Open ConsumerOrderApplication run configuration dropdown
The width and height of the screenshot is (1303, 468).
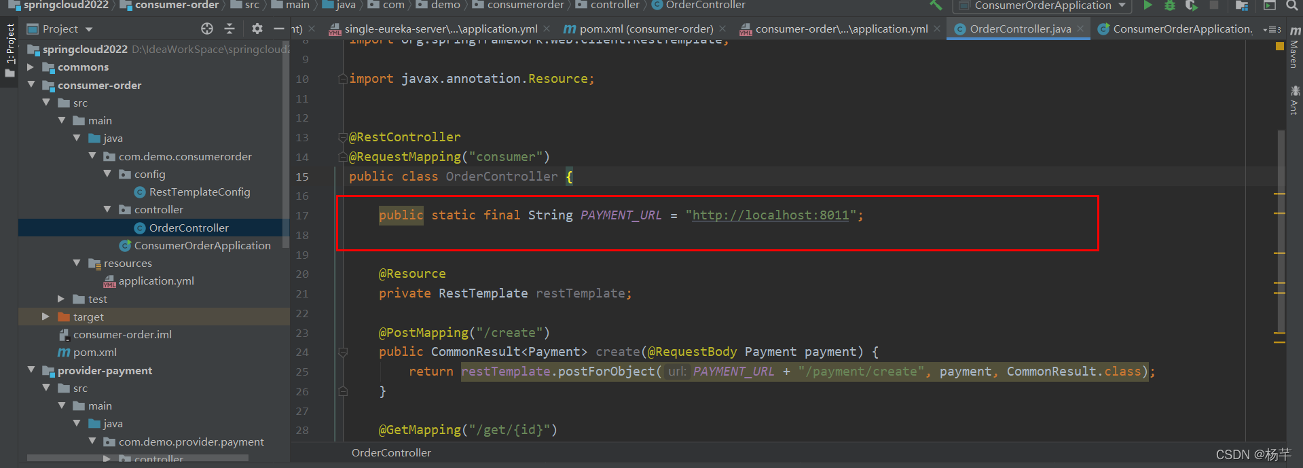(1042, 5)
